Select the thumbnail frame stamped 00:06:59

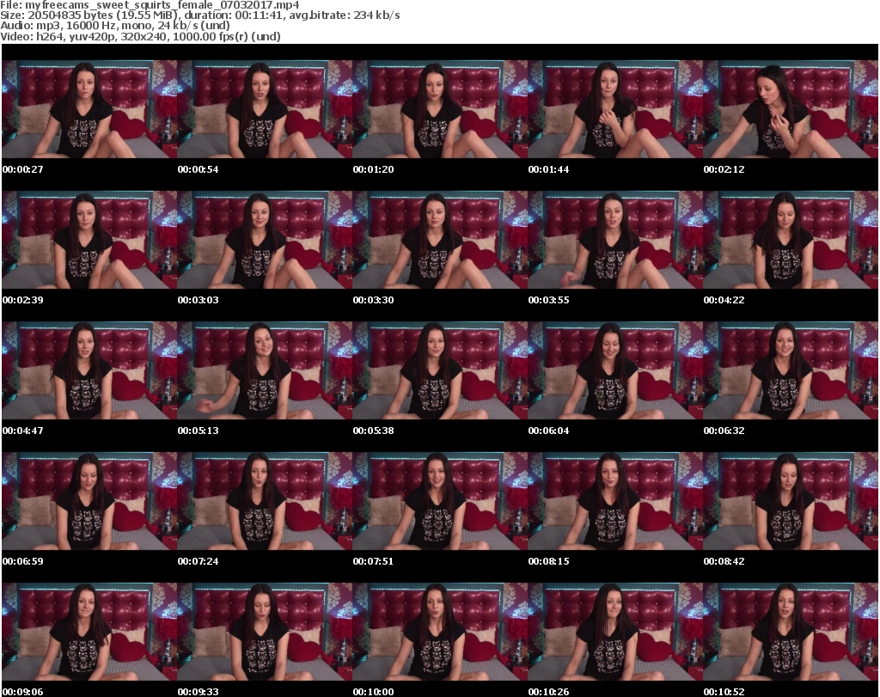point(89,501)
